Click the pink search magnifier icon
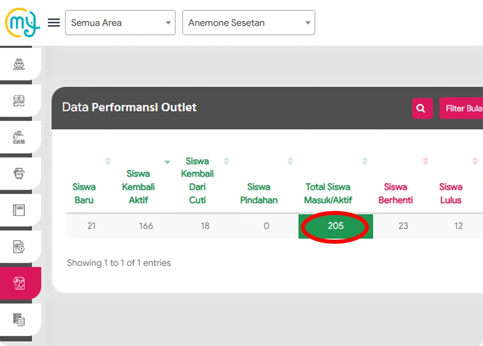Viewport: 483px width, 346px height. (422, 108)
